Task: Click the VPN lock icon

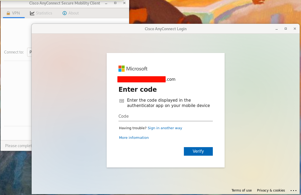Action: click(8, 13)
